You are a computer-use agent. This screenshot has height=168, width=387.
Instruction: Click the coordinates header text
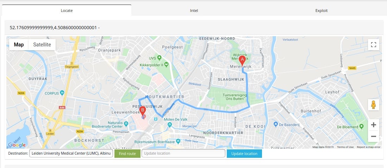[x=55, y=27]
